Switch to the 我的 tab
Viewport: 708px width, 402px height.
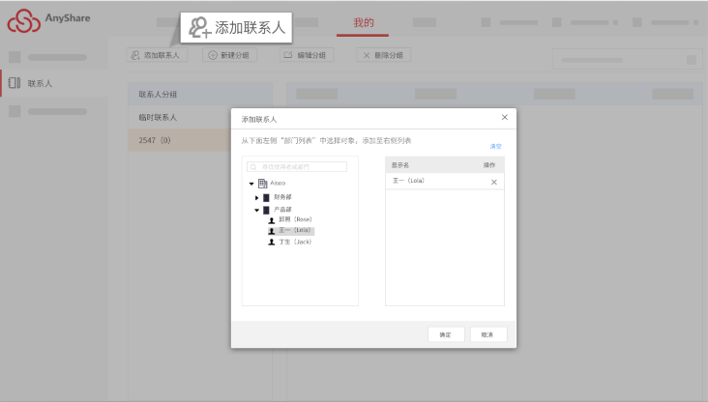pos(364,22)
